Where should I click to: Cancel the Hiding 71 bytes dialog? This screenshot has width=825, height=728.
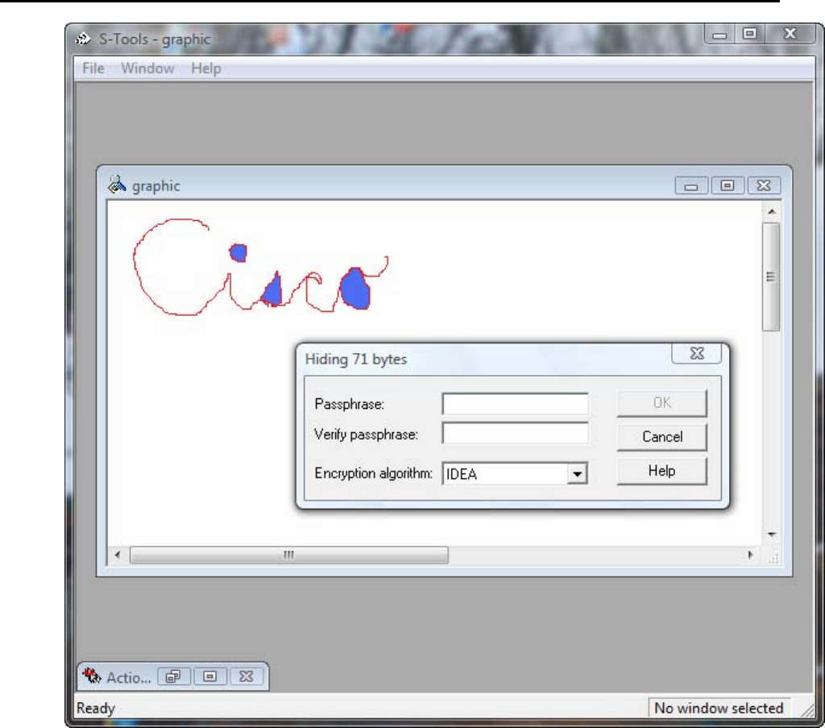pos(662,436)
